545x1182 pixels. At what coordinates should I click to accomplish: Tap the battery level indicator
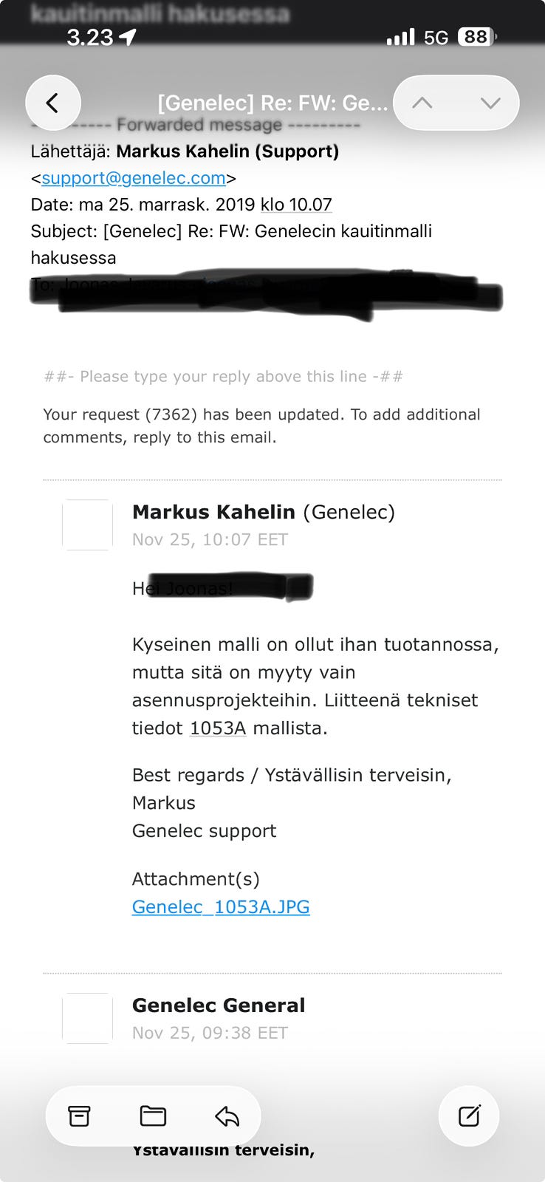(x=477, y=37)
